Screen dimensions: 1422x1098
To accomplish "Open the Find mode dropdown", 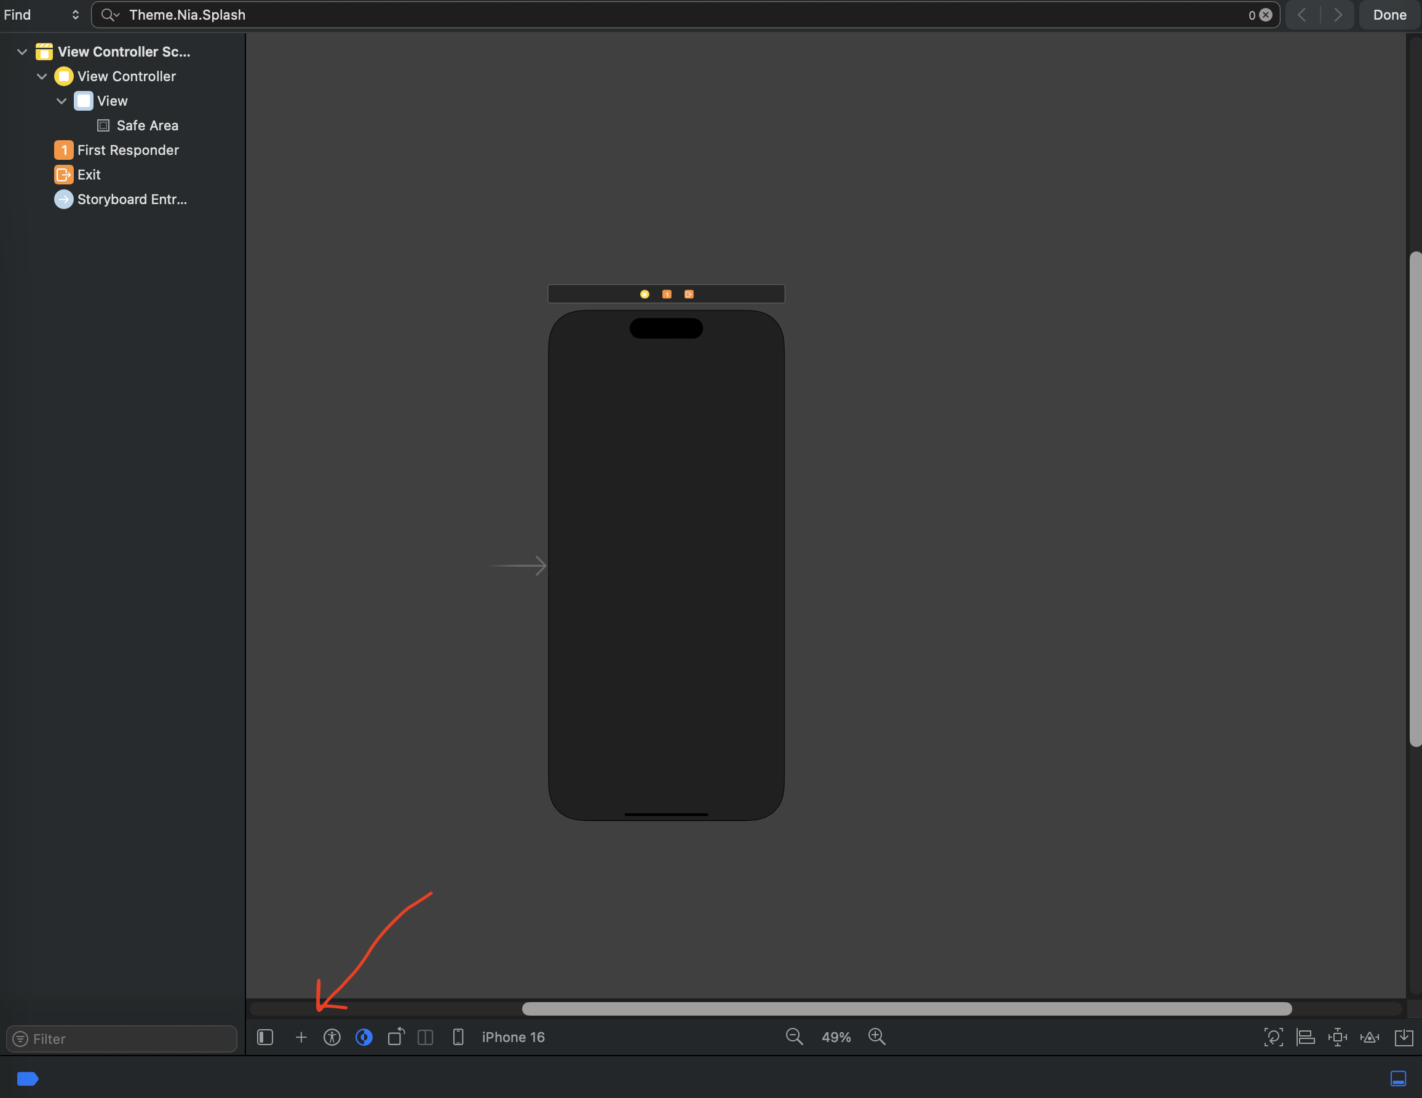I will pos(42,15).
